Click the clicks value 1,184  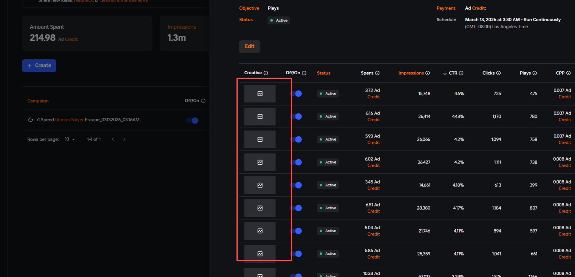click(x=496, y=208)
